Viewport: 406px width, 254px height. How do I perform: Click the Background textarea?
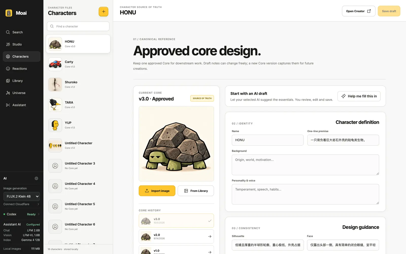[305, 165]
